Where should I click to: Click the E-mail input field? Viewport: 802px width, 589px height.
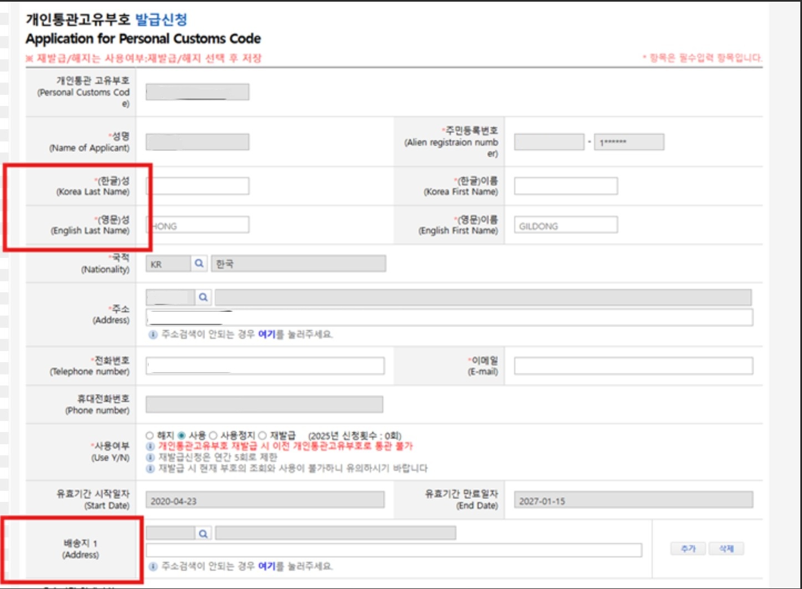(x=633, y=365)
